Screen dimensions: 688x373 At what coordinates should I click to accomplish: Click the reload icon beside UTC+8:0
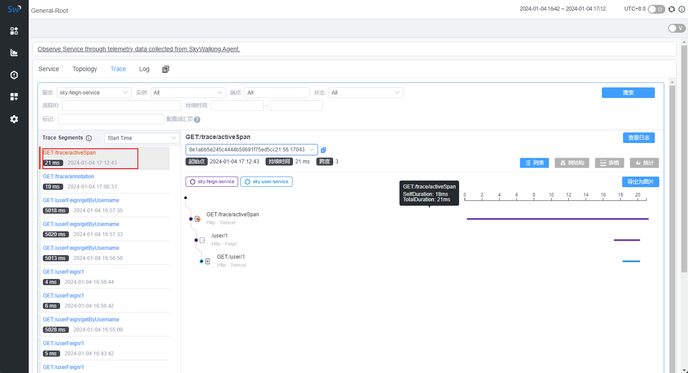(x=672, y=9)
